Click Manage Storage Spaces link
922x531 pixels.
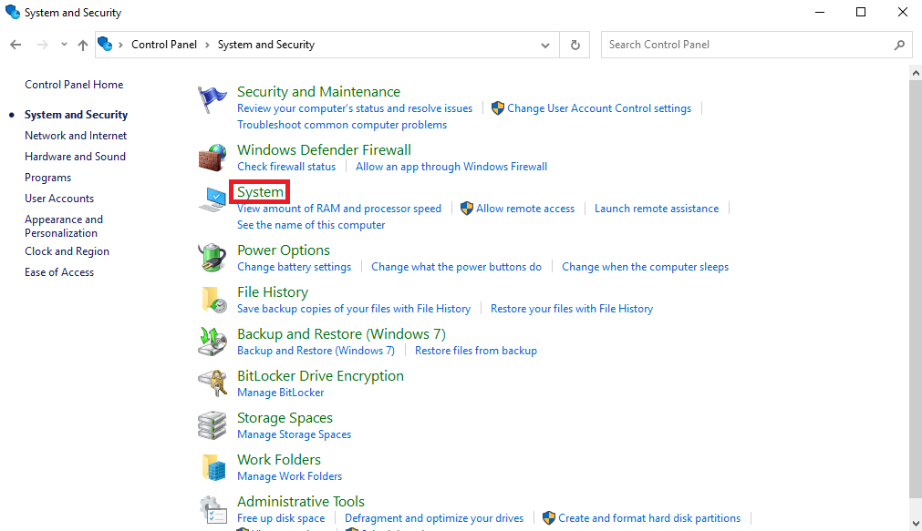click(294, 434)
